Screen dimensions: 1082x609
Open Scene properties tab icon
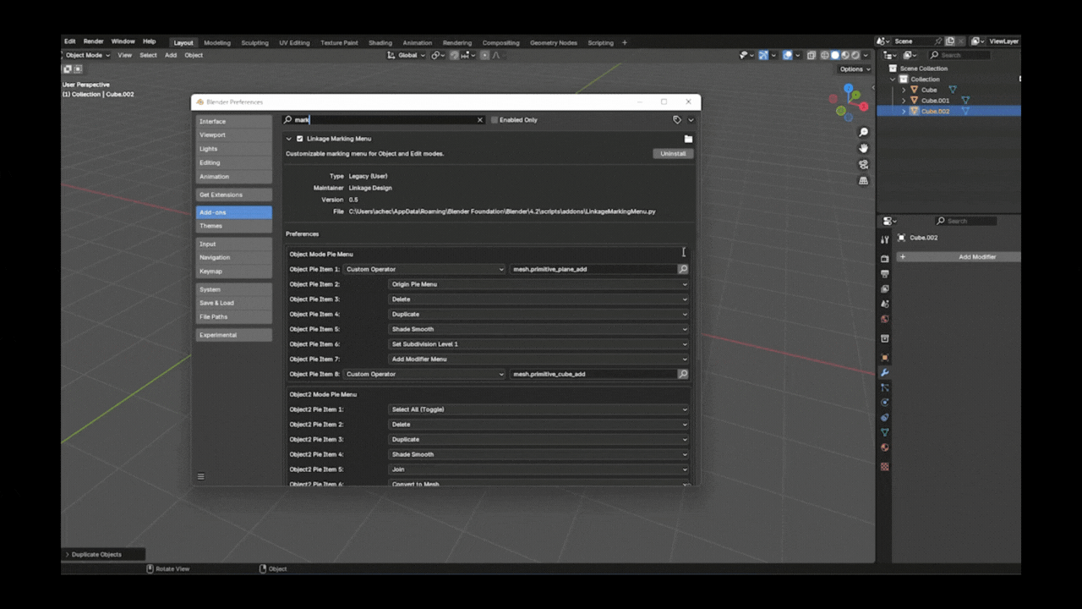point(885,304)
